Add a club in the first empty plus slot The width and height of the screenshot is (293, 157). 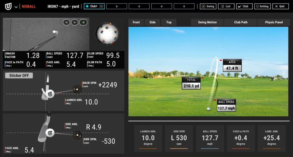116,6
